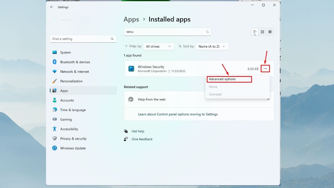Click the search magnifier in Find a setting

[112, 39]
